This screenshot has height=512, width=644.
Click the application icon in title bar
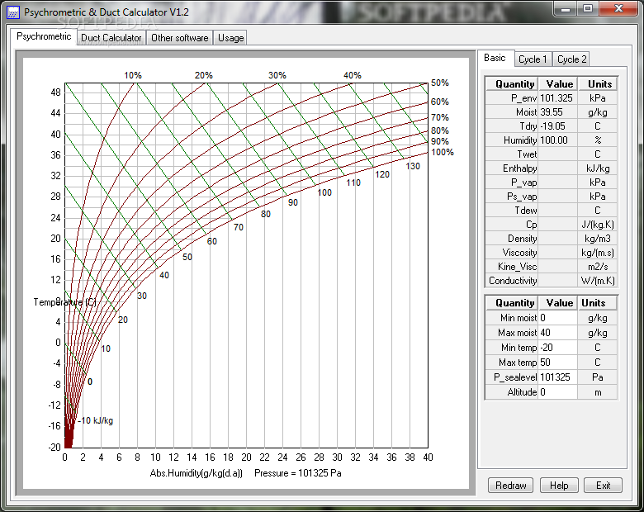click(13, 12)
